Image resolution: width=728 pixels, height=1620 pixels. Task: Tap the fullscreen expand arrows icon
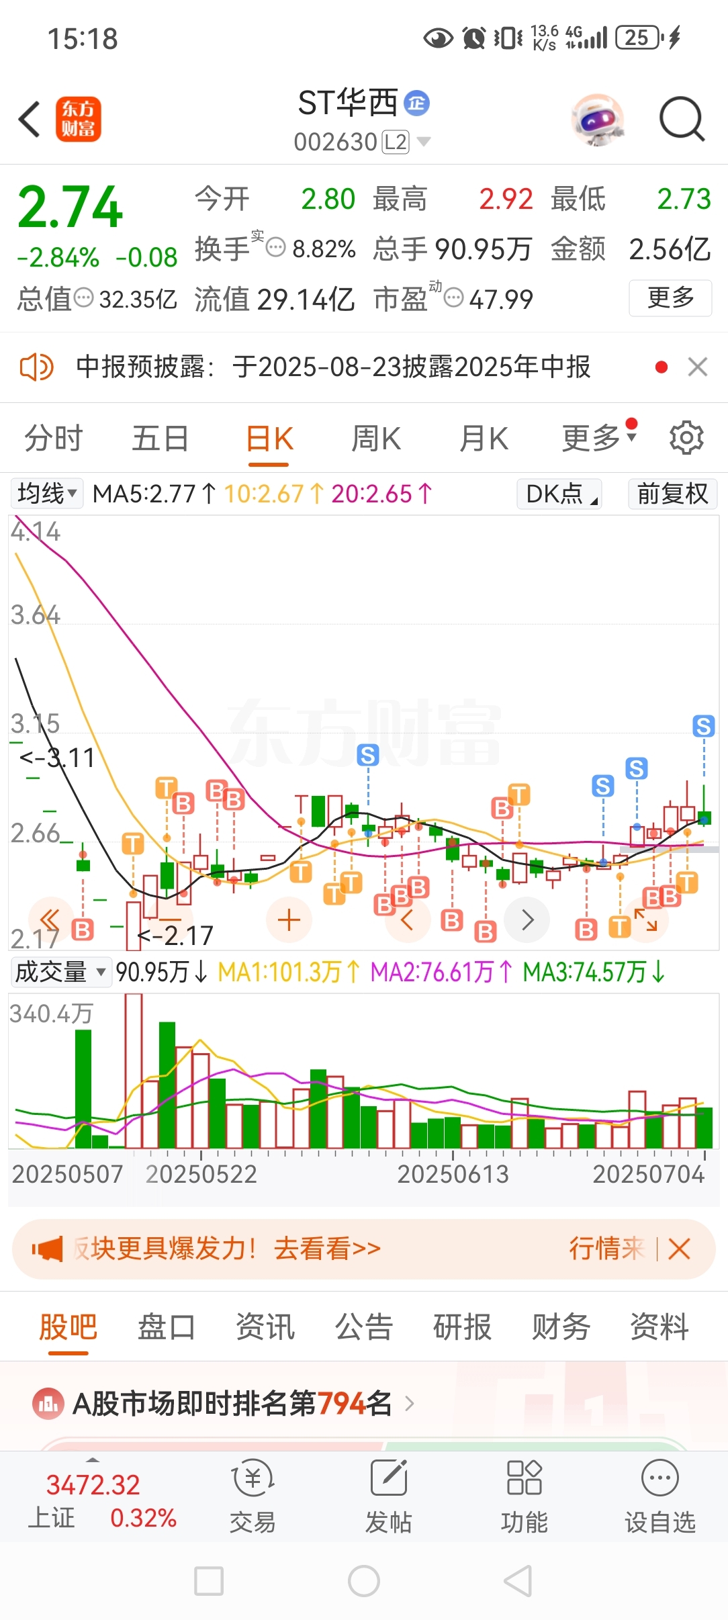point(646,919)
